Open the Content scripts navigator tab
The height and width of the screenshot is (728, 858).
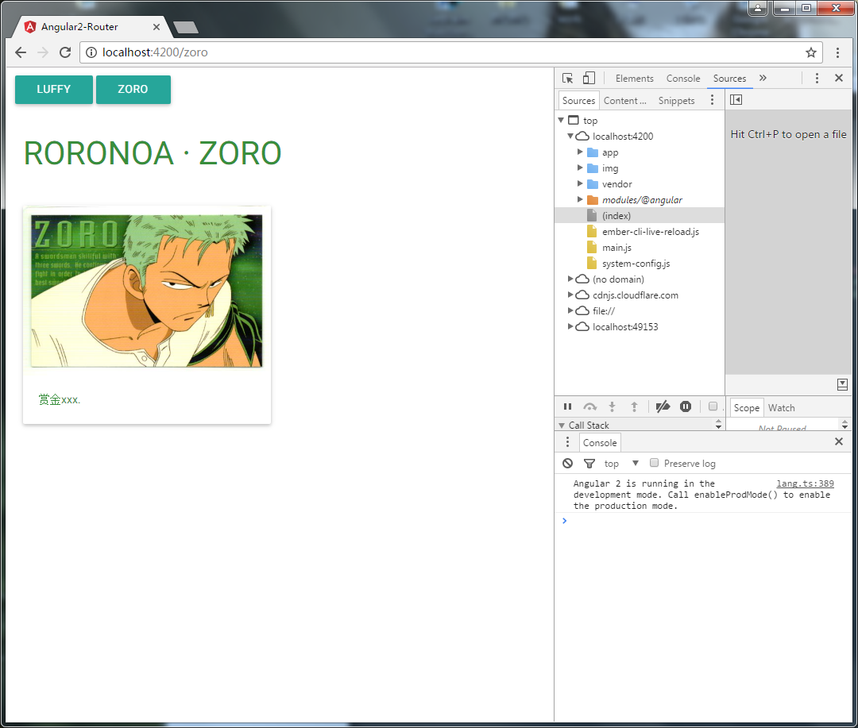point(625,101)
